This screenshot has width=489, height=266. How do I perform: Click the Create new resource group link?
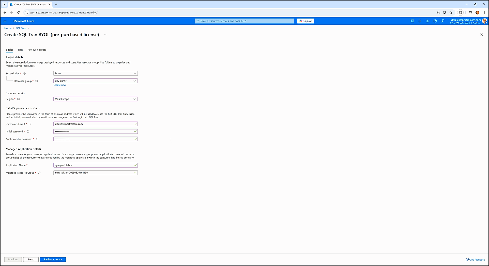pyautogui.click(x=59, y=85)
